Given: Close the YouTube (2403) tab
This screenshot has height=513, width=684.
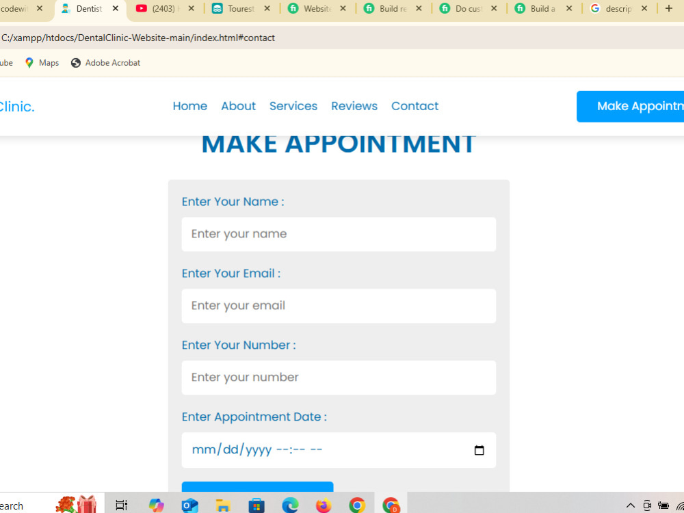Looking at the screenshot, I should 191,8.
